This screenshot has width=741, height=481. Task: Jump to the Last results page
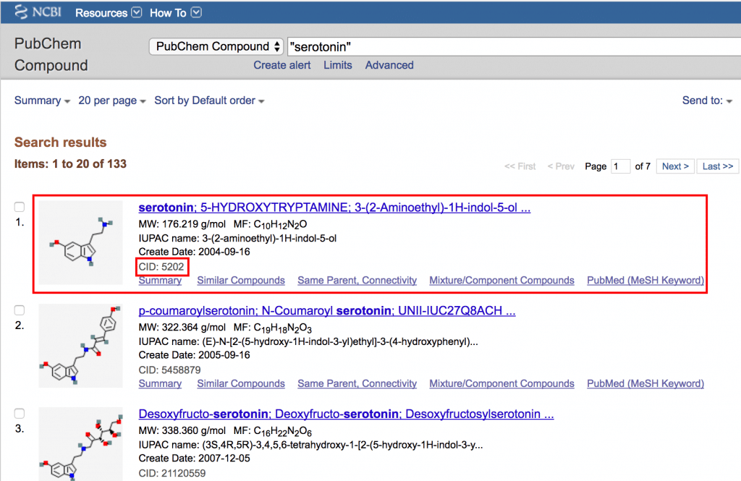(717, 166)
